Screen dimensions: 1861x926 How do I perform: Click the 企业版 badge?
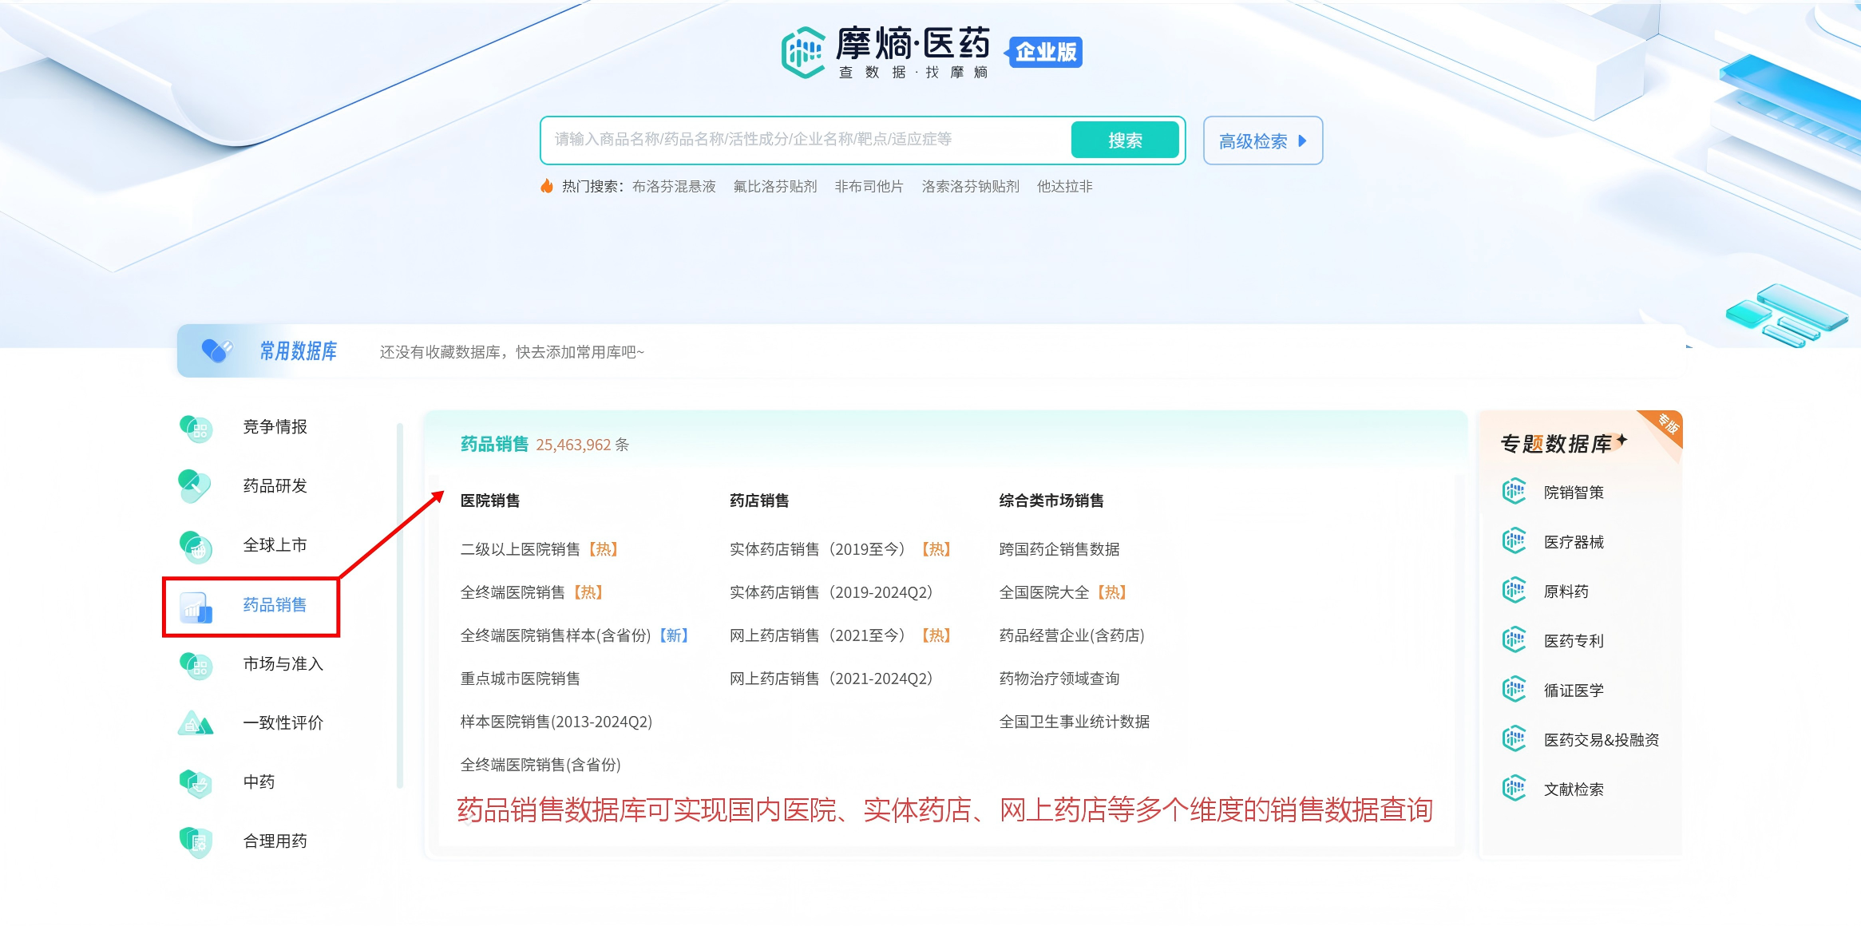point(1044,52)
